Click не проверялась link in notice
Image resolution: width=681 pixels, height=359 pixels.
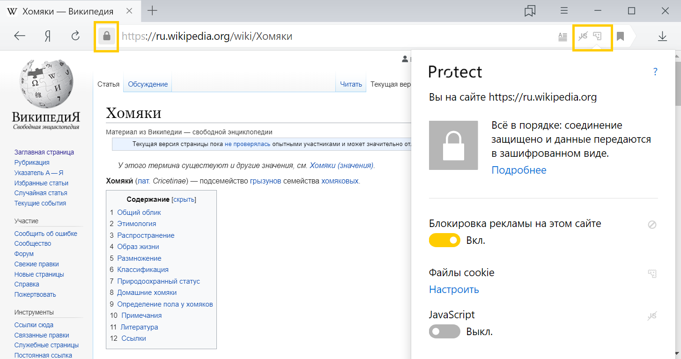pos(247,144)
